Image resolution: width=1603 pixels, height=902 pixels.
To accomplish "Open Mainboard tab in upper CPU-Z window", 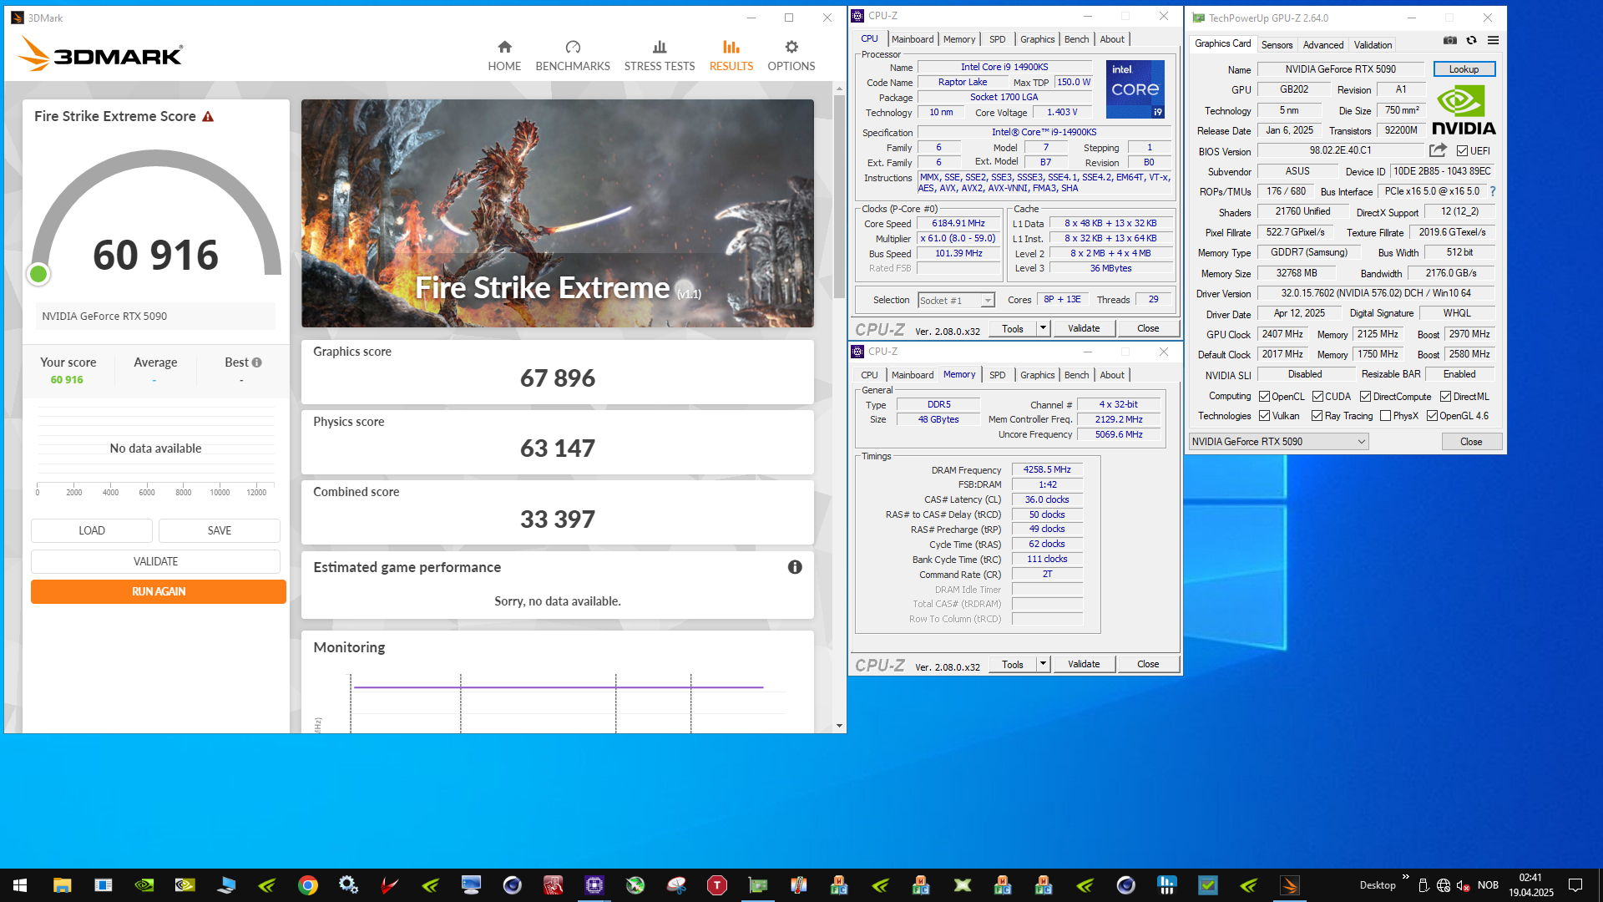I will [913, 39].
